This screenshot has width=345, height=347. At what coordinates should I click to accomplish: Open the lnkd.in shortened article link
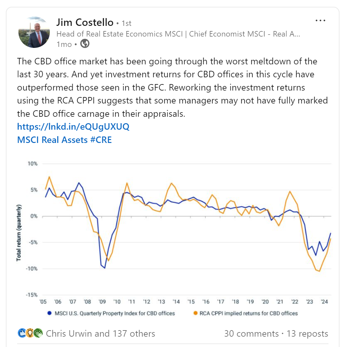[x=73, y=126]
